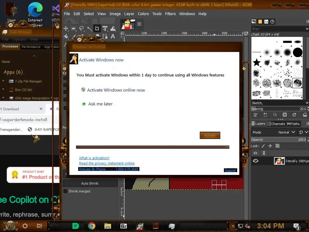
Task: Open Google Chrome from the taskbar
Action: [x=92, y=226]
